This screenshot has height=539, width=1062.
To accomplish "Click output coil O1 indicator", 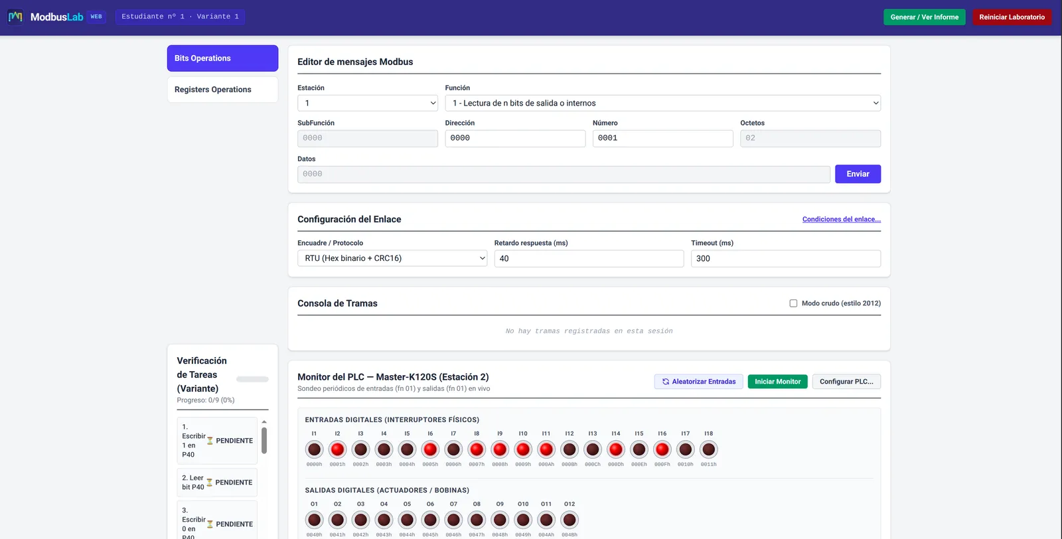I will (x=315, y=520).
